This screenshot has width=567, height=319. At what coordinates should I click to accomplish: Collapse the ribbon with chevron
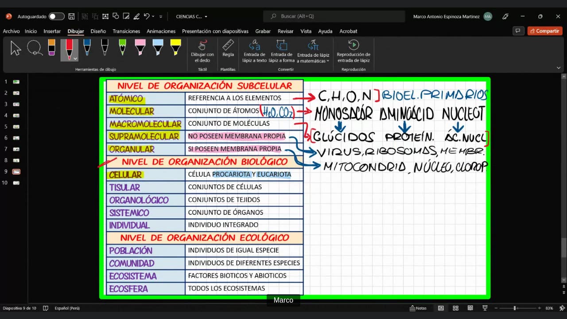559,68
